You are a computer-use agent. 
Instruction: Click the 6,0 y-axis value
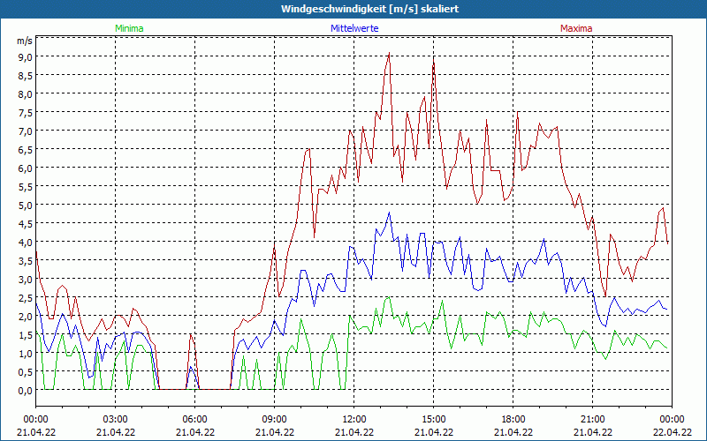click(25, 168)
